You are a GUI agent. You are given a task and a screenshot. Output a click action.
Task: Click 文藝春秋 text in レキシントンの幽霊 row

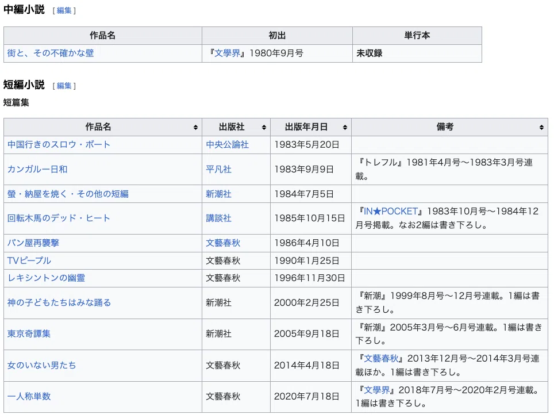pos(223,278)
